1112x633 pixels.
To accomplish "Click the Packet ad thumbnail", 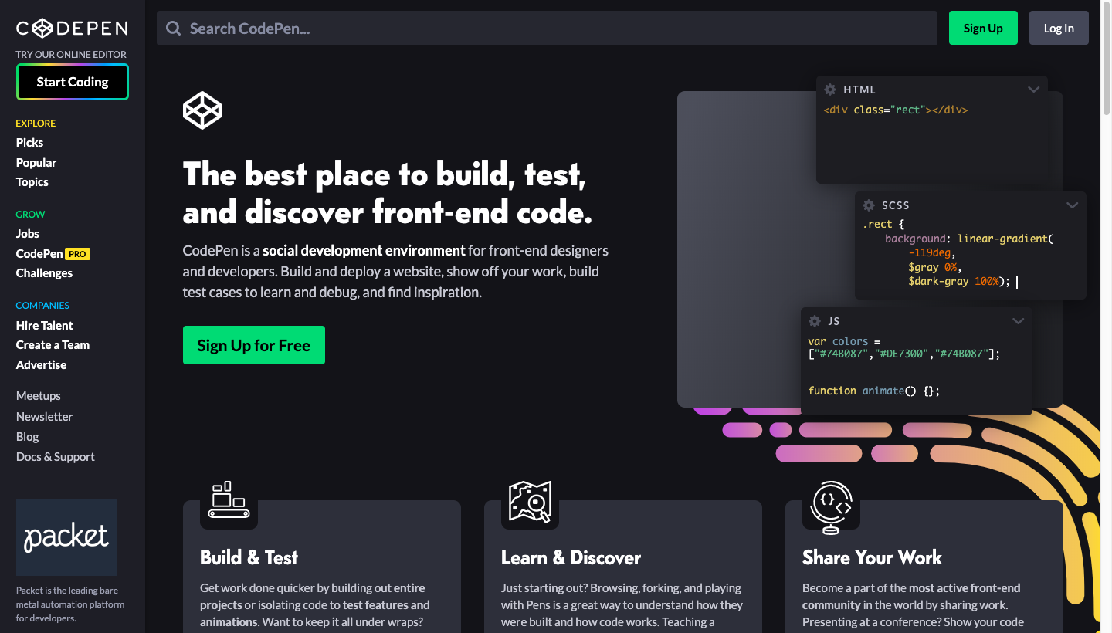I will click(x=66, y=537).
